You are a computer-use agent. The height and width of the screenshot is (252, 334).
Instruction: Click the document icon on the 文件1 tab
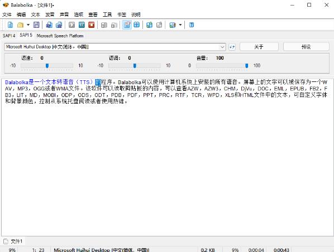click(6, 241)
